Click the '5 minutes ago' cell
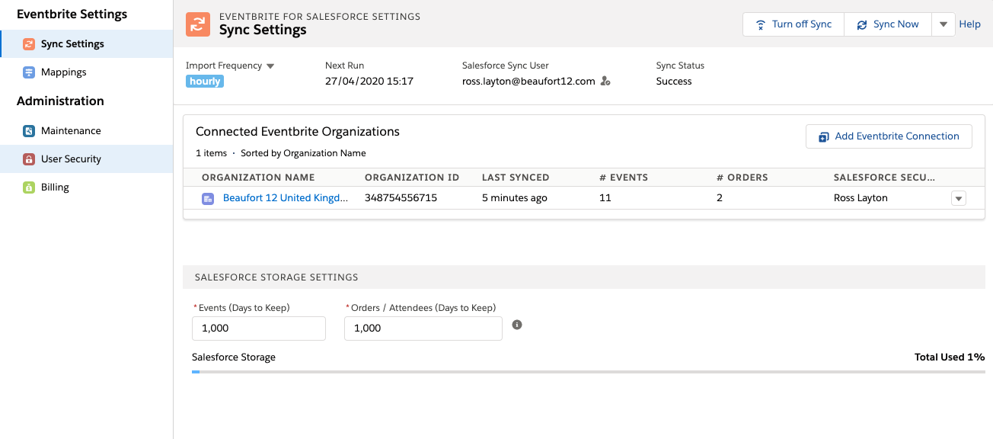The width and height of the screenshot is (993, 439). [x=515, y=198]
